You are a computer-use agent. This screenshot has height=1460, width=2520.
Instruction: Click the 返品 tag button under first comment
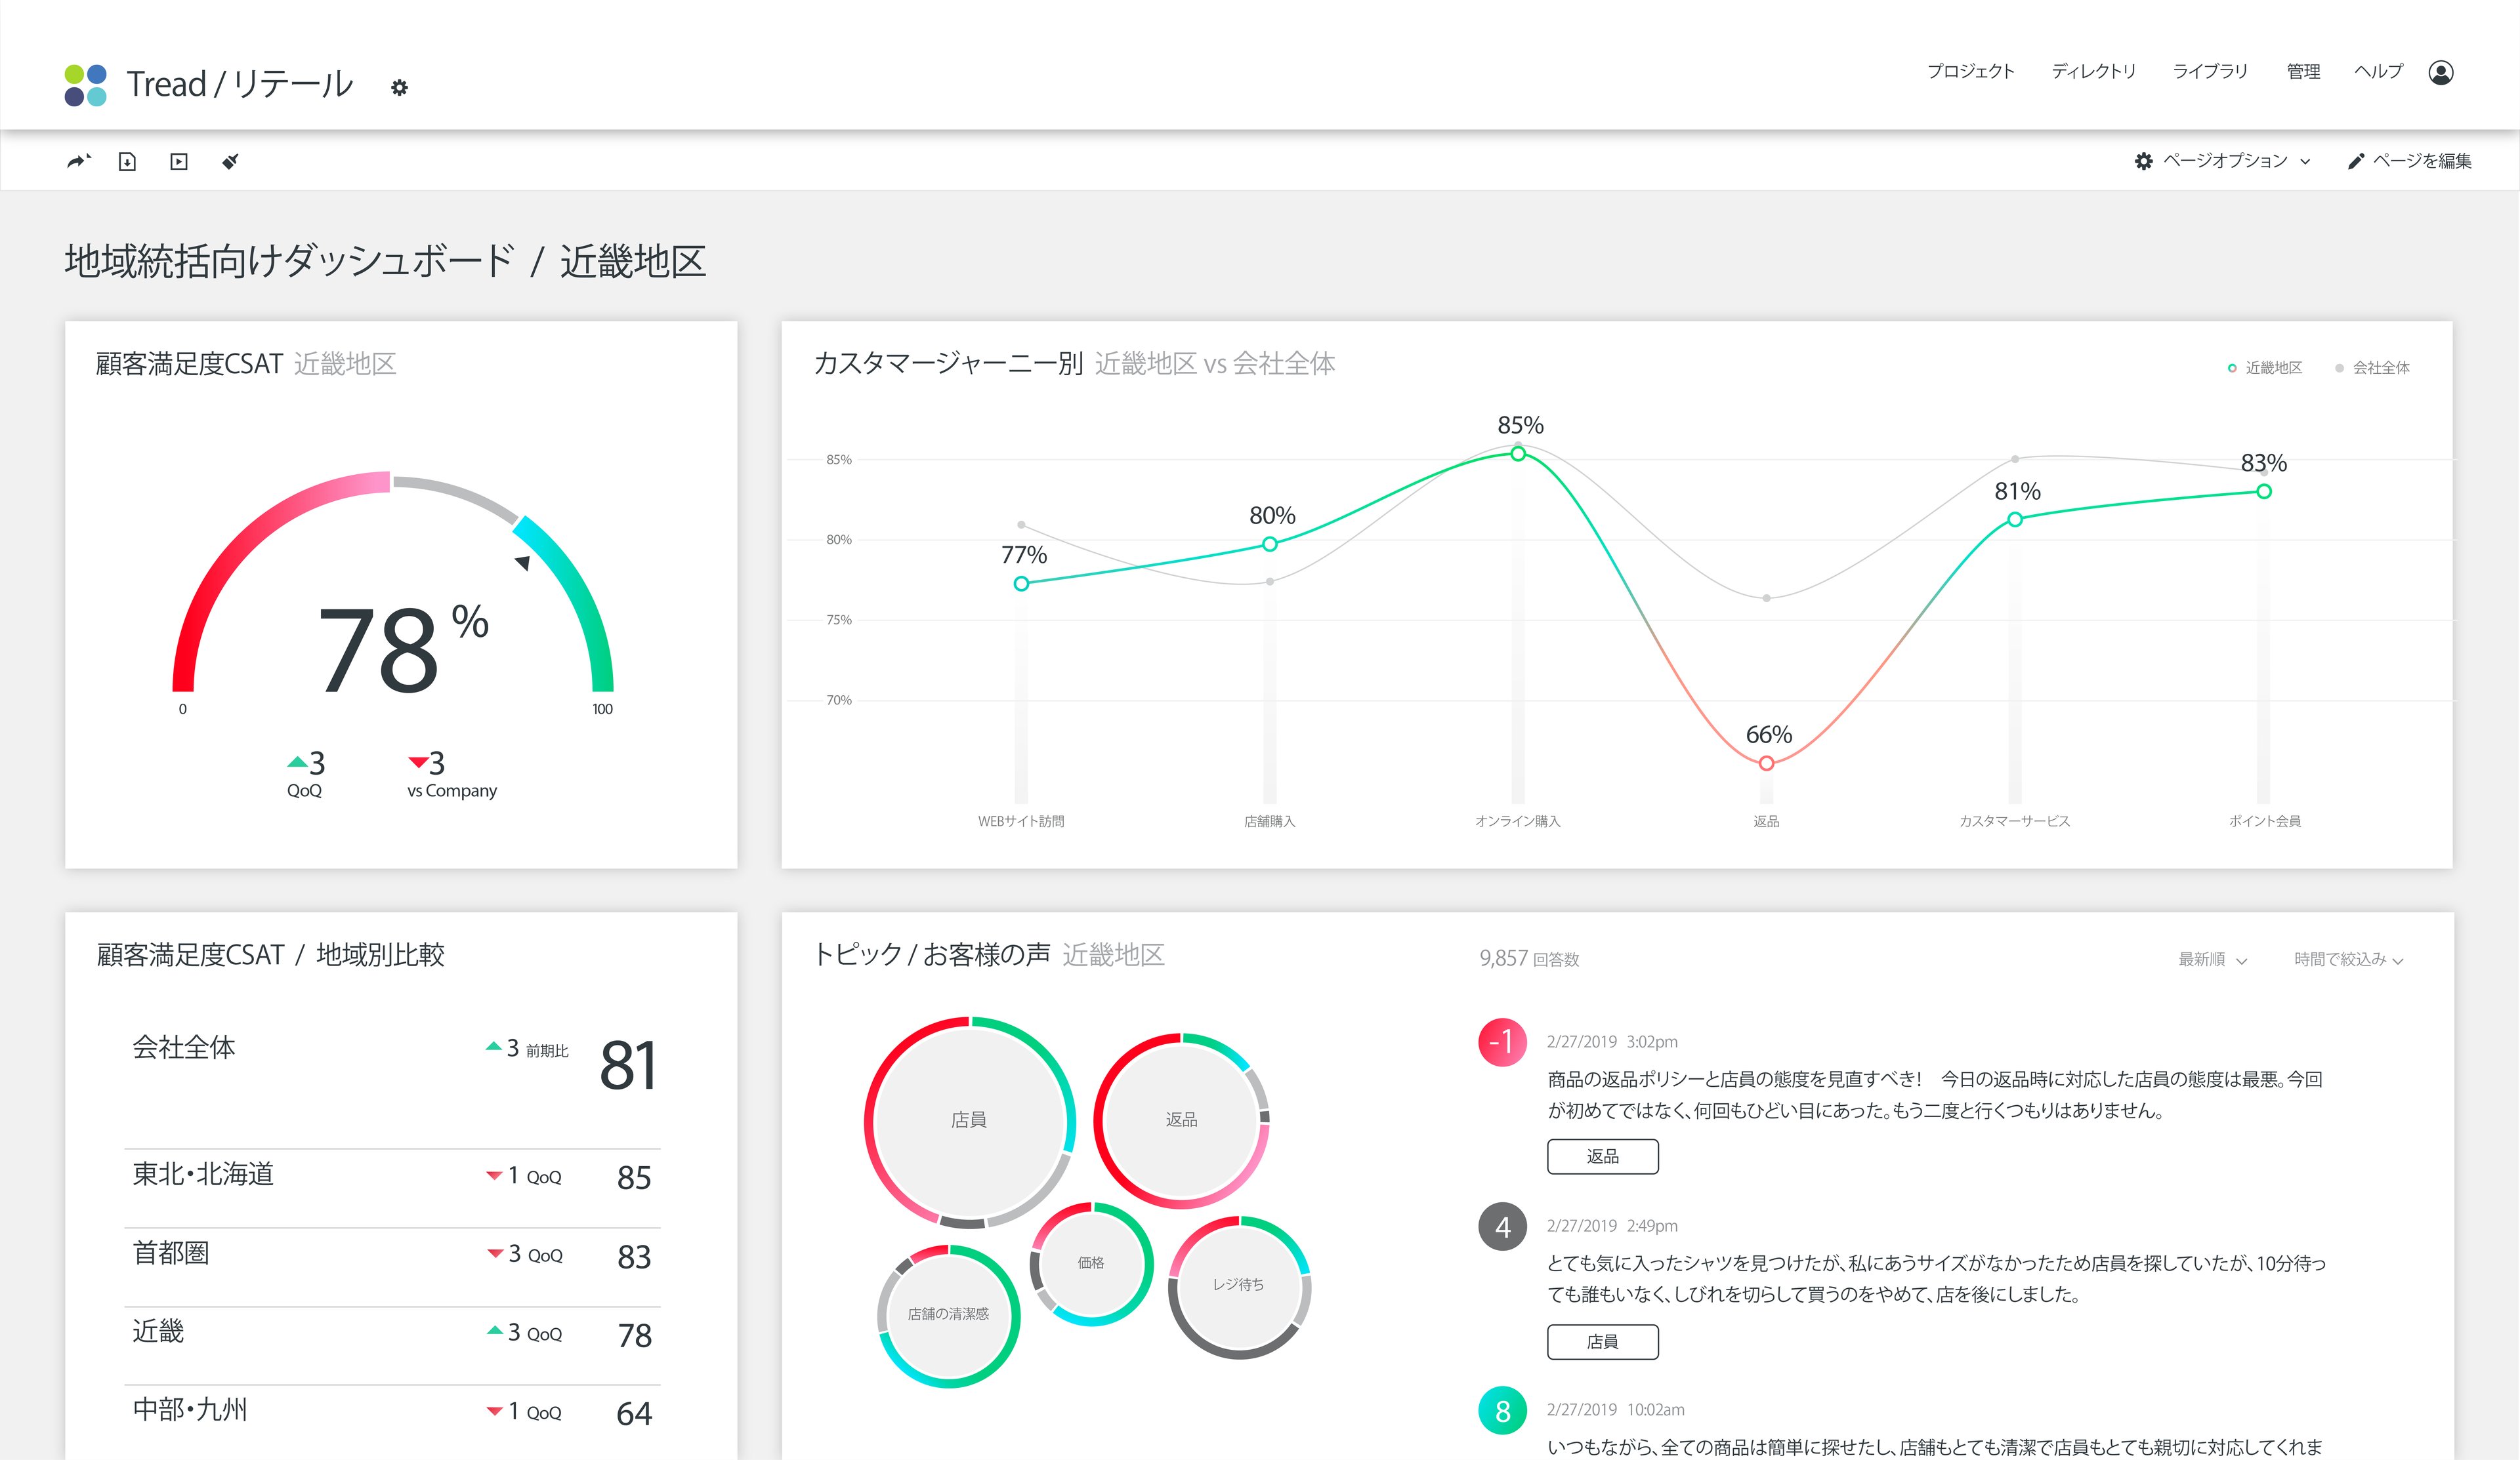1602,1156
